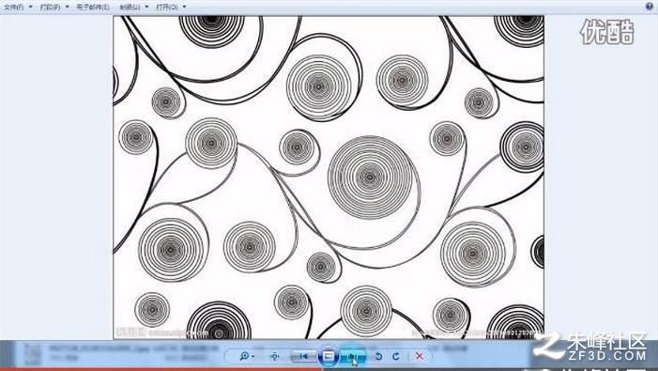The width and height of the screenshot is (658, 371).
Task: Open the 打印(P) menu
Action: pyautogui.click(x=50, y=8)
